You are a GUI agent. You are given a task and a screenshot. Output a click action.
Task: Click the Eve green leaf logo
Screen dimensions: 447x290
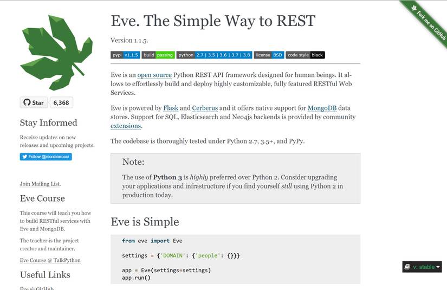pyautogui.click(x=56, y=53)
